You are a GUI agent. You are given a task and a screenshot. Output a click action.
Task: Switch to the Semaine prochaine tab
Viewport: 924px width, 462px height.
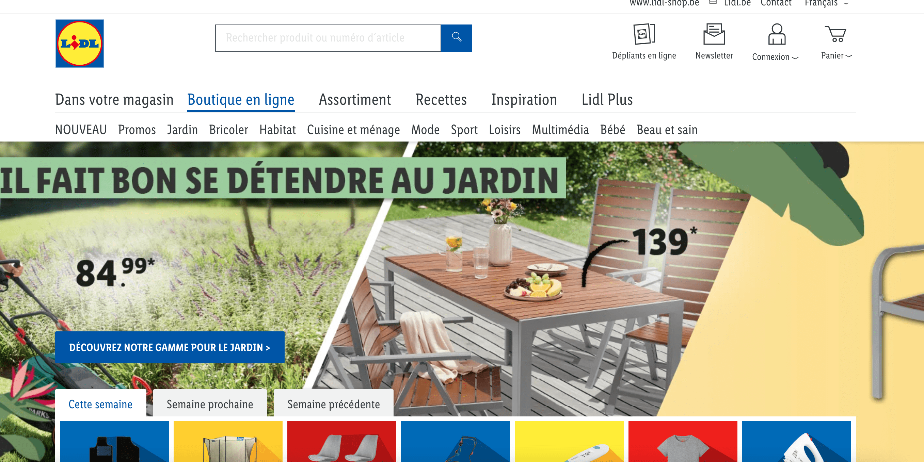(x=210, y=403)
